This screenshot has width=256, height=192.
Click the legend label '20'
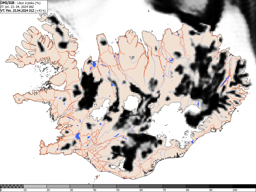pyautogui.click(x=48, y=190)
